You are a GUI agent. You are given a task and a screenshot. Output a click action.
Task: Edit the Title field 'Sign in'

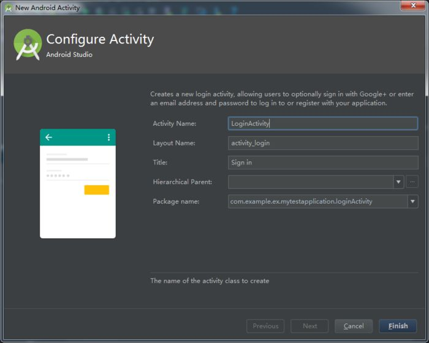(x=323, y=163)
